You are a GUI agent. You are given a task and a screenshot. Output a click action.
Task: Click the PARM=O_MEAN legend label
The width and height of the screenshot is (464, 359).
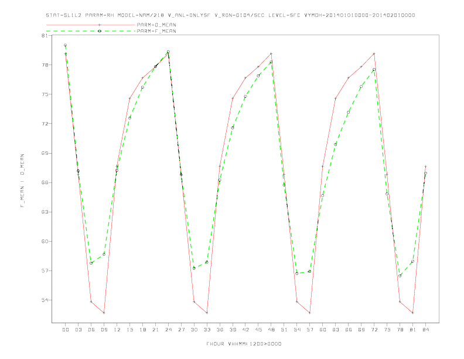point(156,25)
